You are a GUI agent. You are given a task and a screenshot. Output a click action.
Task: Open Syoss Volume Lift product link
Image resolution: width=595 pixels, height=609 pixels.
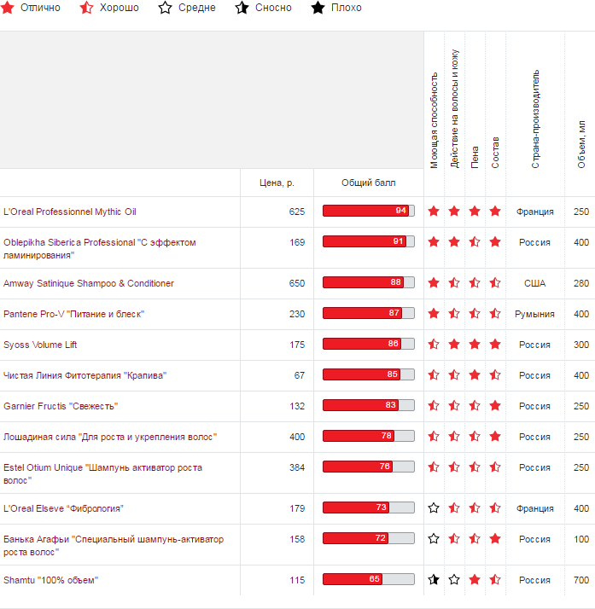[x=40, y=345]
